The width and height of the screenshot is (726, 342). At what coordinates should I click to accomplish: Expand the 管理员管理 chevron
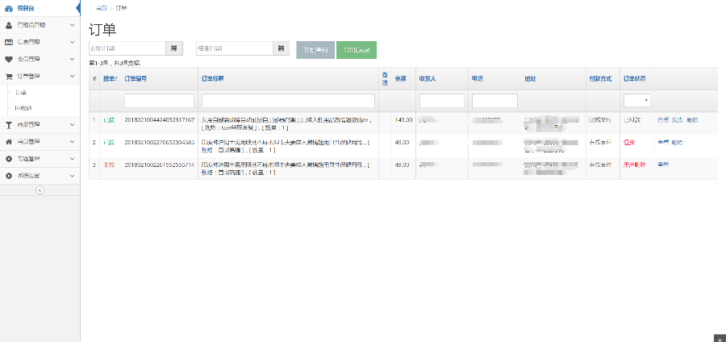pos(72,25)
